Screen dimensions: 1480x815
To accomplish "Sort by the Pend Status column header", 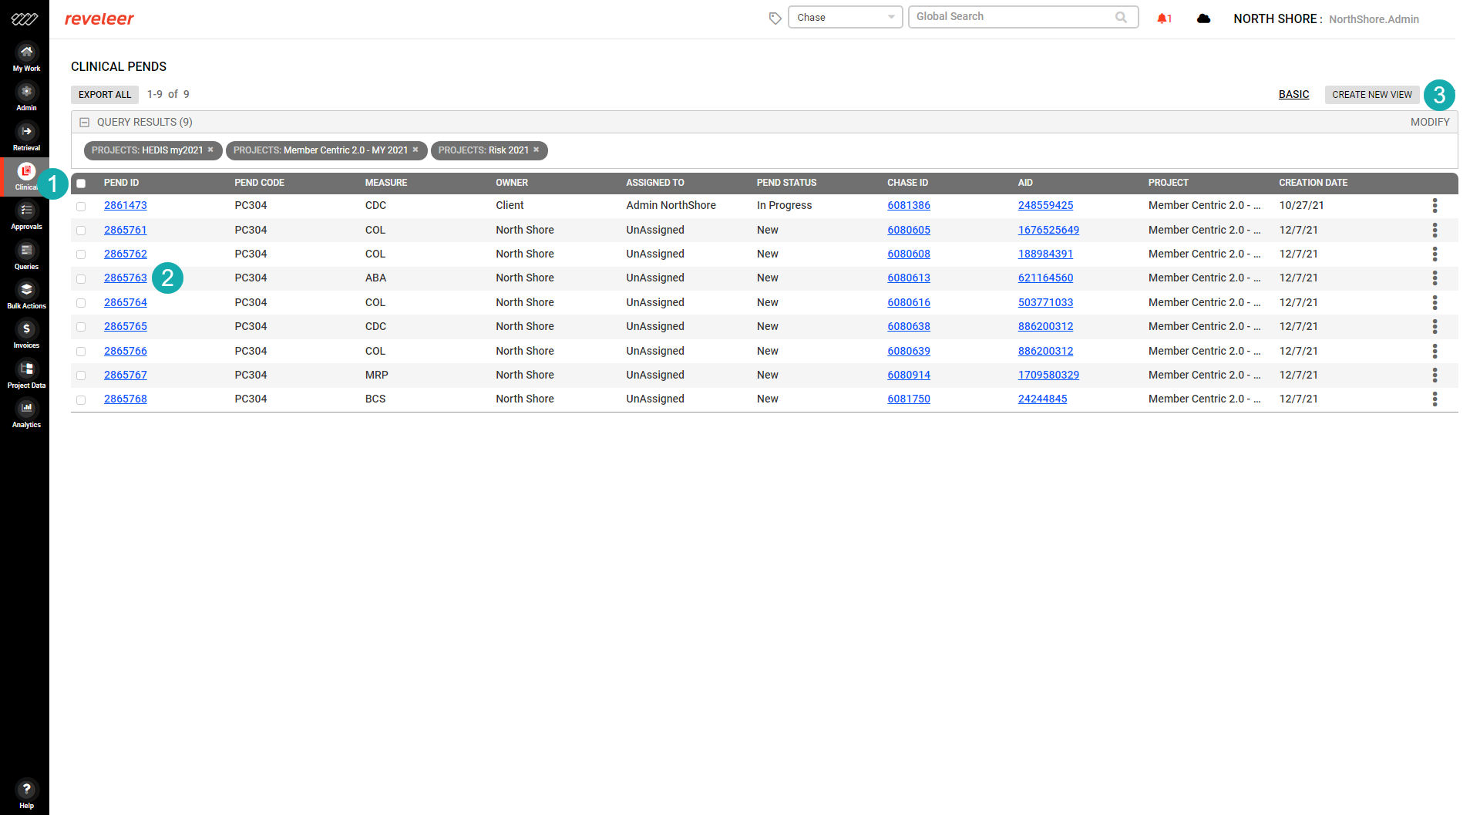I will 786,183.
